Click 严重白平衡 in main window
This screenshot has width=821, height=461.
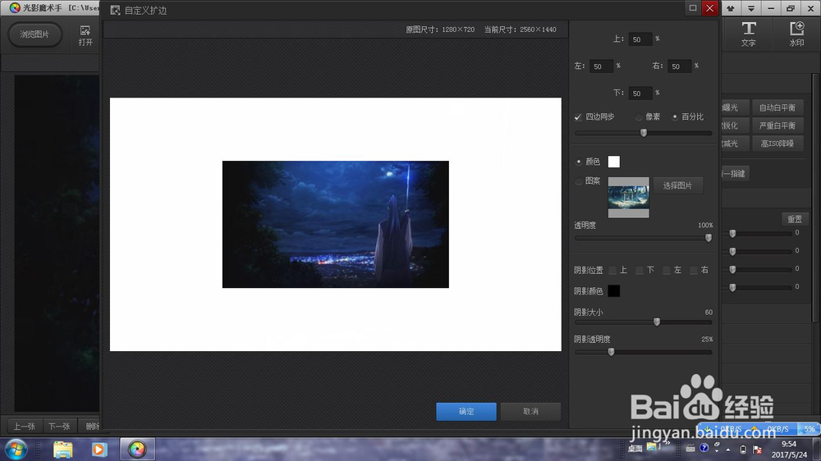[x=777, y=126]
